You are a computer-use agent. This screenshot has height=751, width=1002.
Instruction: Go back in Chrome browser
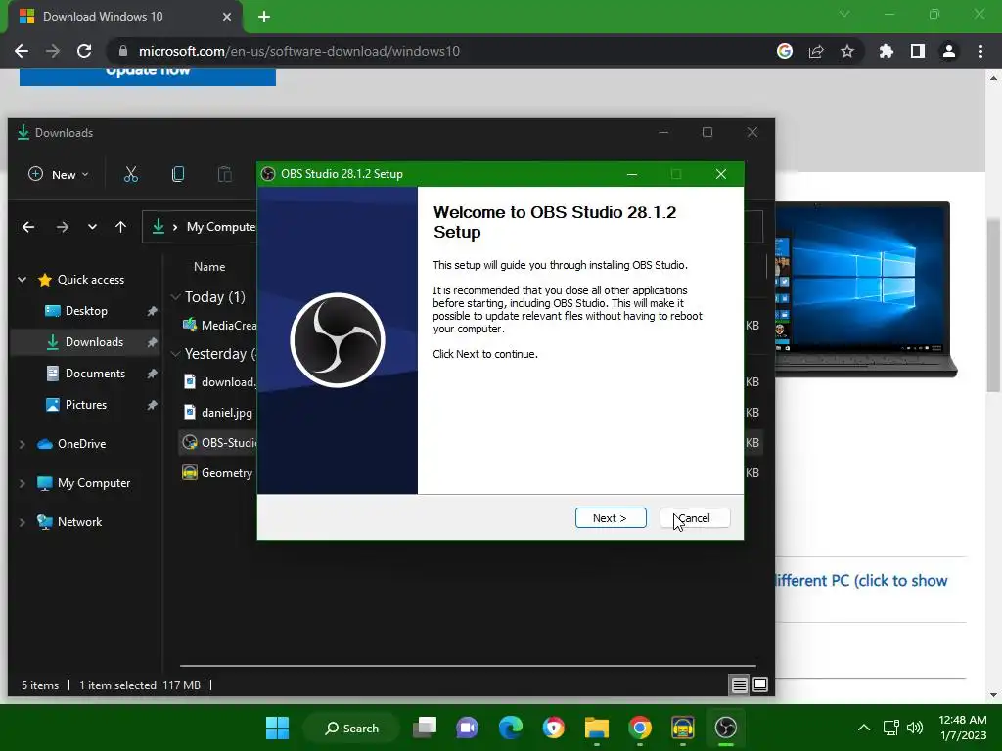tap(22, 51)
